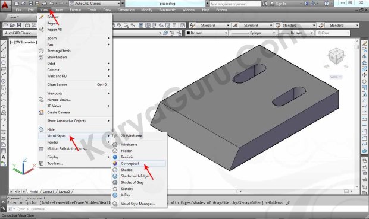Click the pisau* drawing file tab
Viewport: 369px width, 219px height.
[14, 17]
